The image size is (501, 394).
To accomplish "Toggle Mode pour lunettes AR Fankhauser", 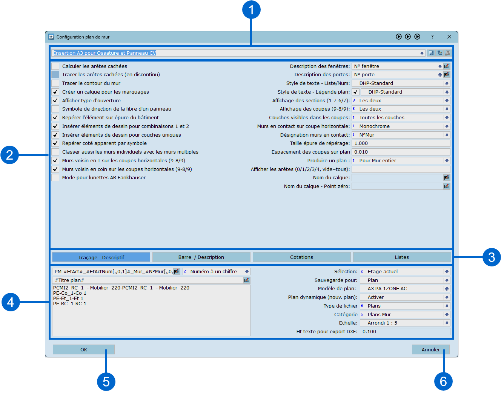I will tap(55, 178).
